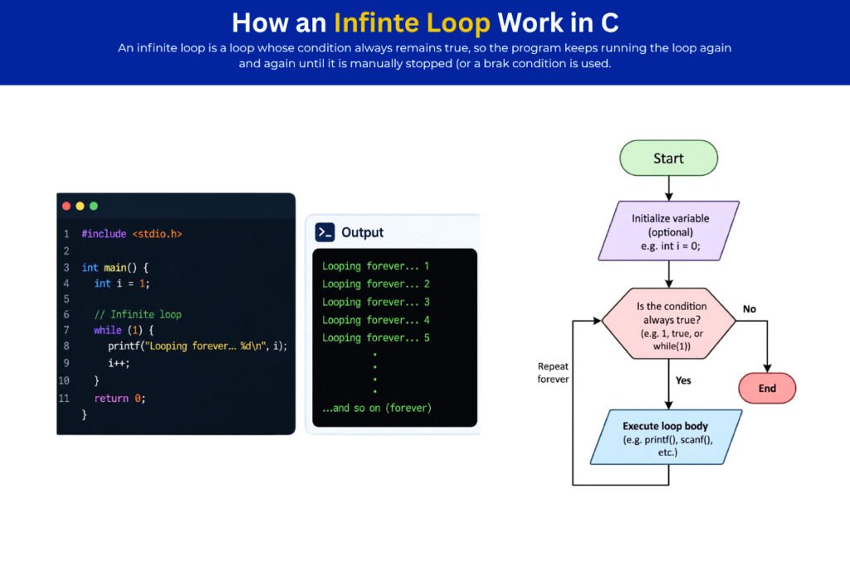Click the terminal icon beside Output
Image resolution: width=850 pixels, height=567 pixels.
click(x=325, y=232)
